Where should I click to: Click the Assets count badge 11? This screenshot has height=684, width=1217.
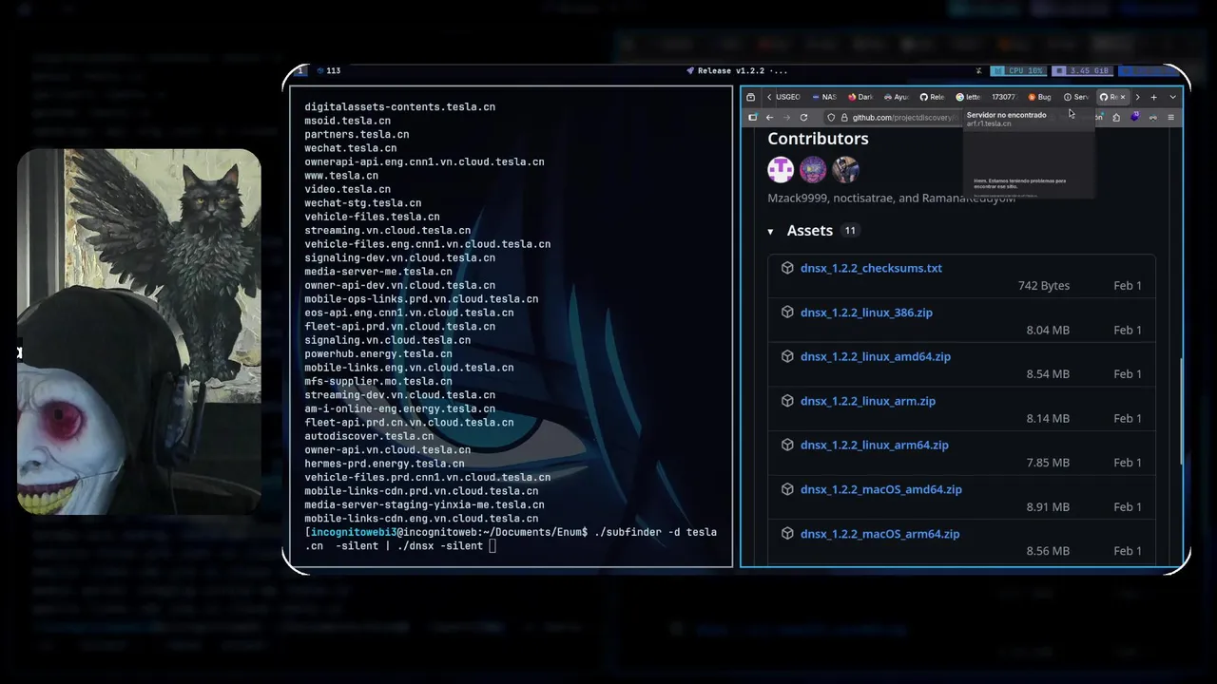[x=850, y=231]
